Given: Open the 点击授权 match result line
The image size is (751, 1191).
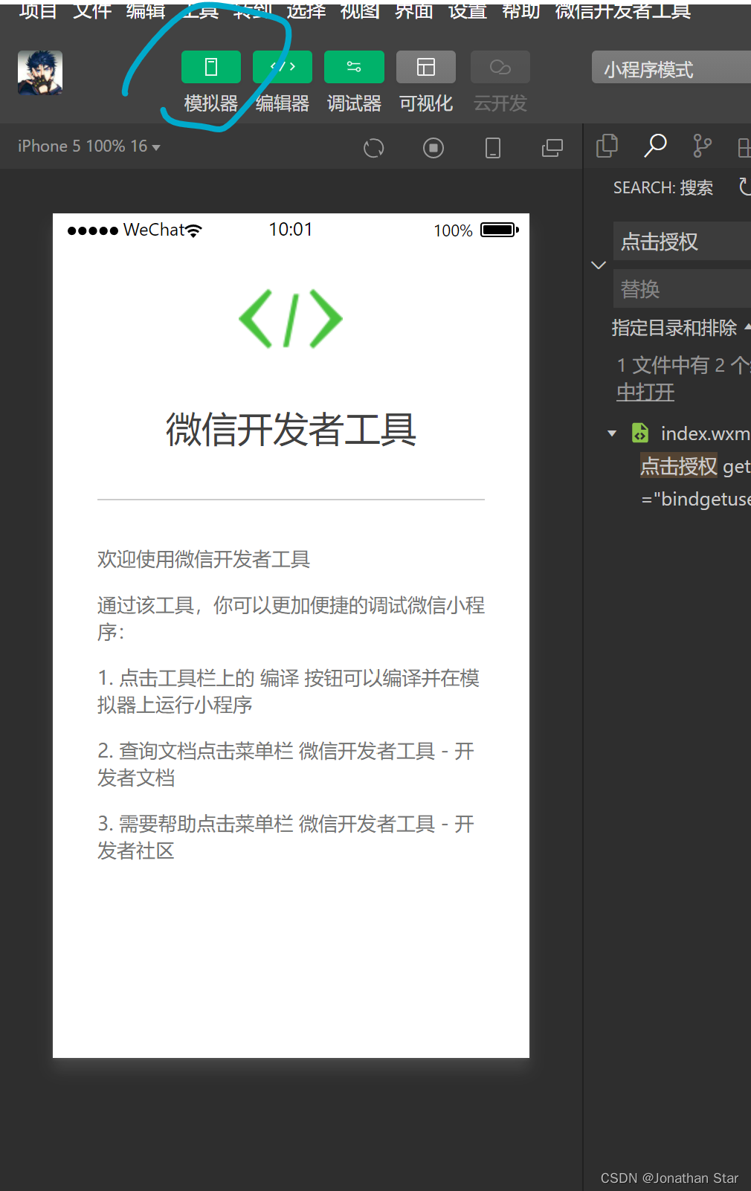Looking at the screenshot, I should (695, 466).
